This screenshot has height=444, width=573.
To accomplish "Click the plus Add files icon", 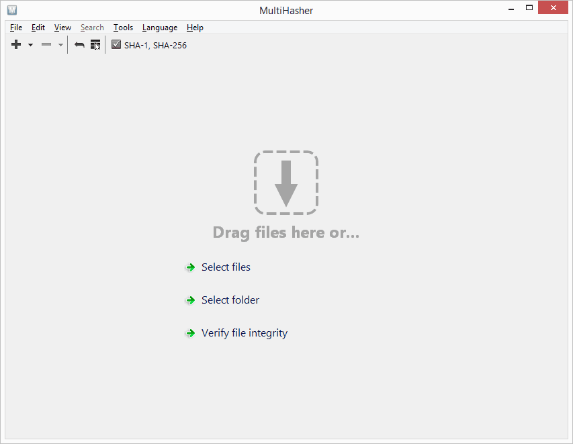I will click(x=16, y=44).
